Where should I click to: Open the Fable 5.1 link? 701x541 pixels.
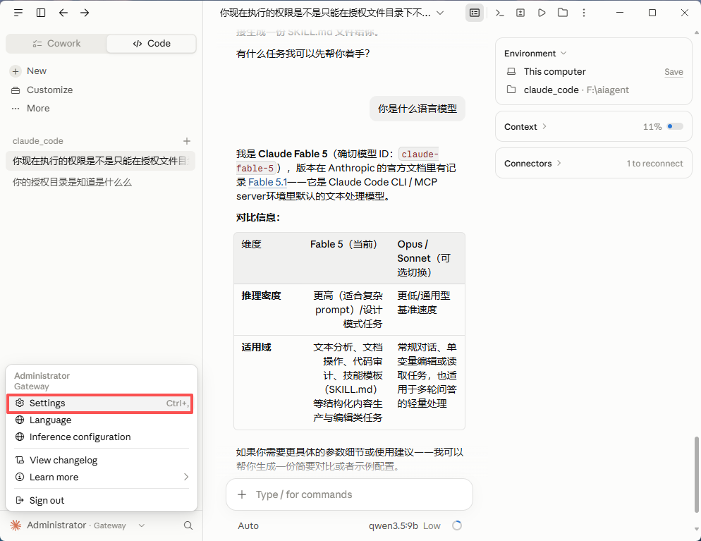[x=267, y=182]
